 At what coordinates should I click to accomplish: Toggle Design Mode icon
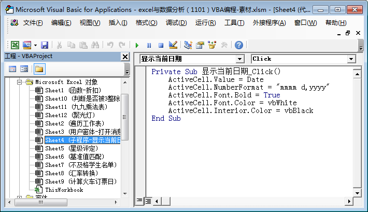pyautogui.click(x=173, y=45)
